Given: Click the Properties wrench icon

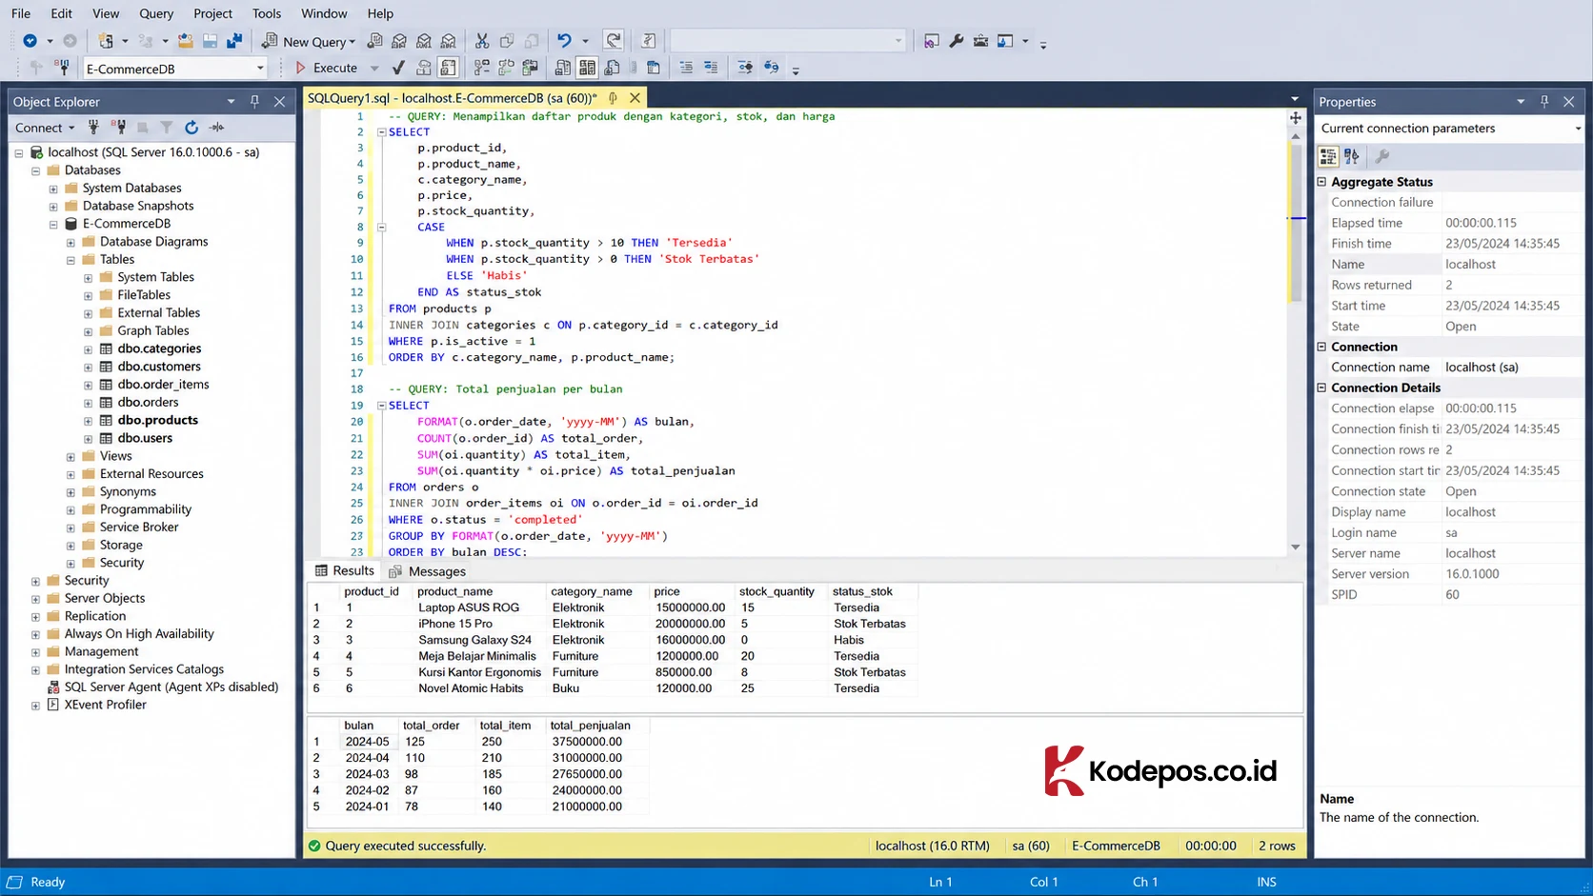Looking at the screenshot, I should [956, 41].
